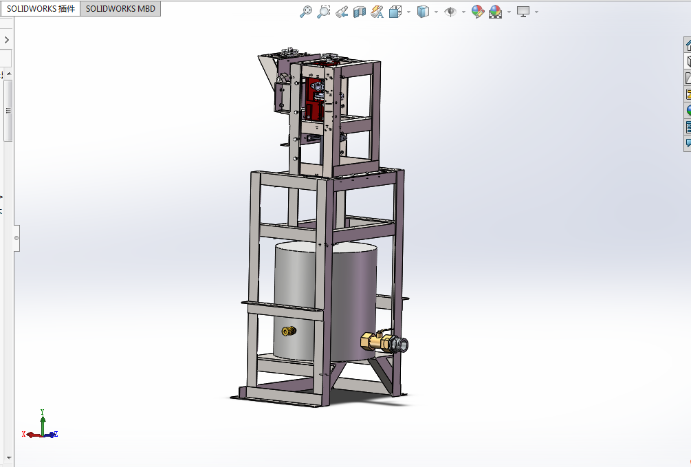Click the View Settings monitor icon
The image size is (691, 467).
point(523,12)
